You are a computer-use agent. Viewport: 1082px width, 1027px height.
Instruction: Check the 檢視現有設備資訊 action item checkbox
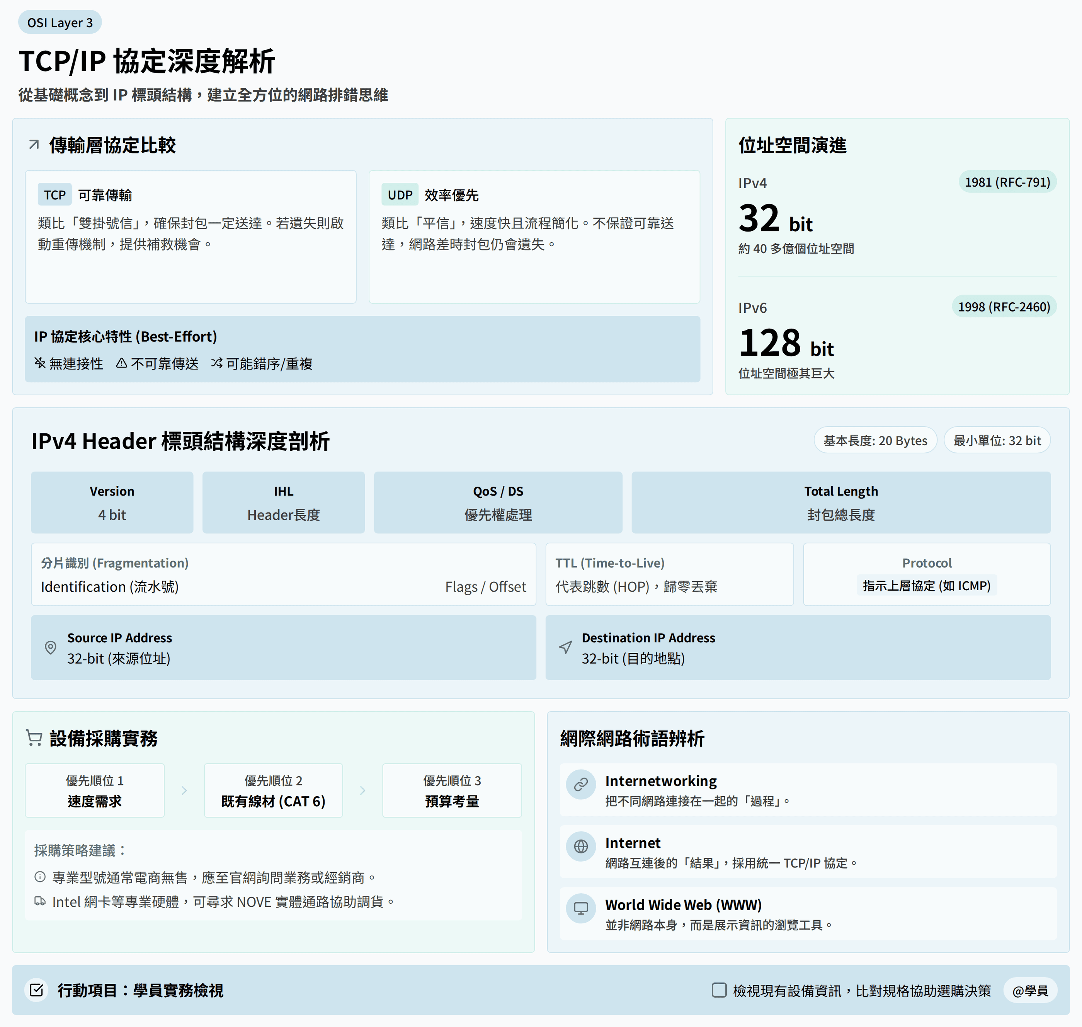(x=719, y=990)
